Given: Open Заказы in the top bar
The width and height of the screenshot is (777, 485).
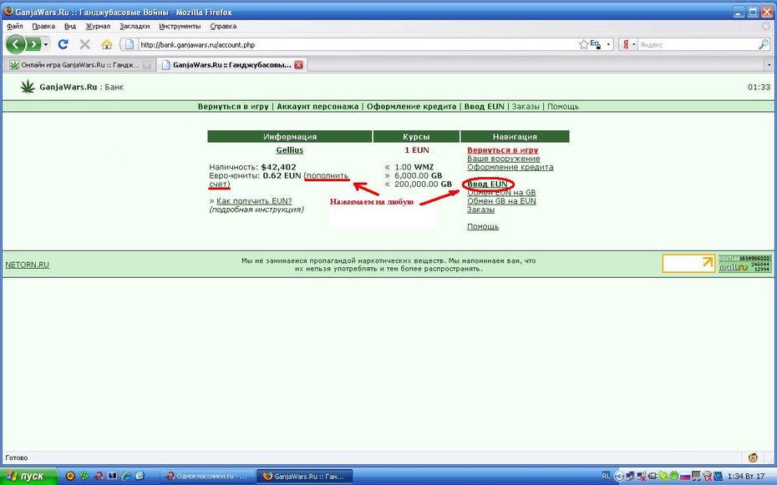Looking at the screenshot, I should [x=526, y=106].
